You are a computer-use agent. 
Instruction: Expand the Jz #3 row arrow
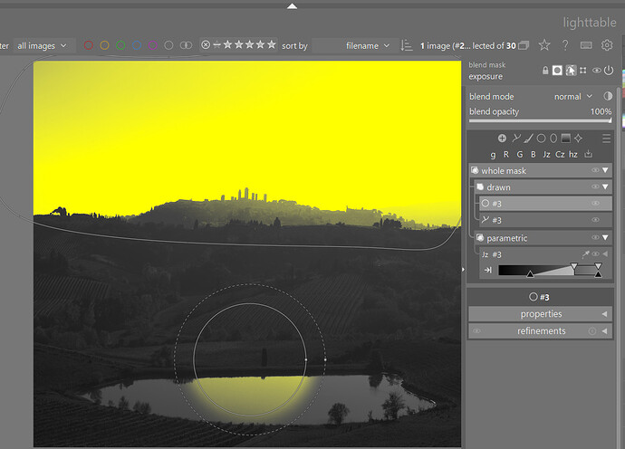[x=605, y=253]
